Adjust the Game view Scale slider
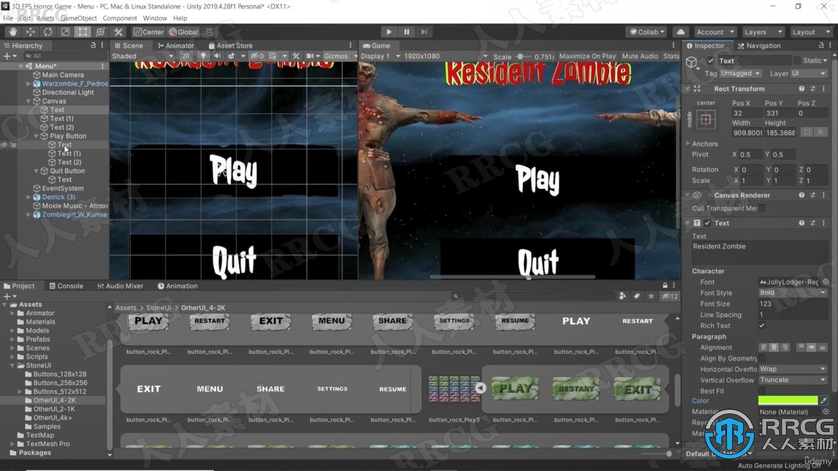 click(524, 56)
